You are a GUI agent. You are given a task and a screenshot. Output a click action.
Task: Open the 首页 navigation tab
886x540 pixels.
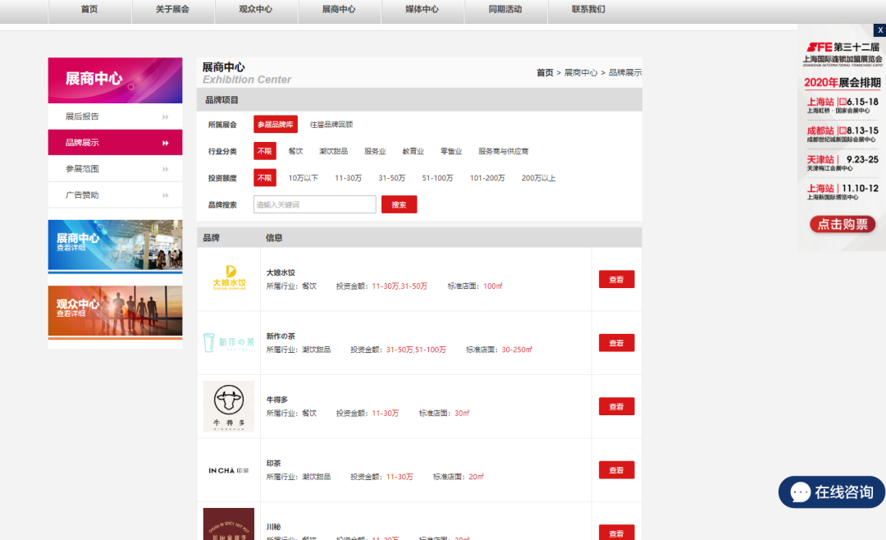(90, 10)
